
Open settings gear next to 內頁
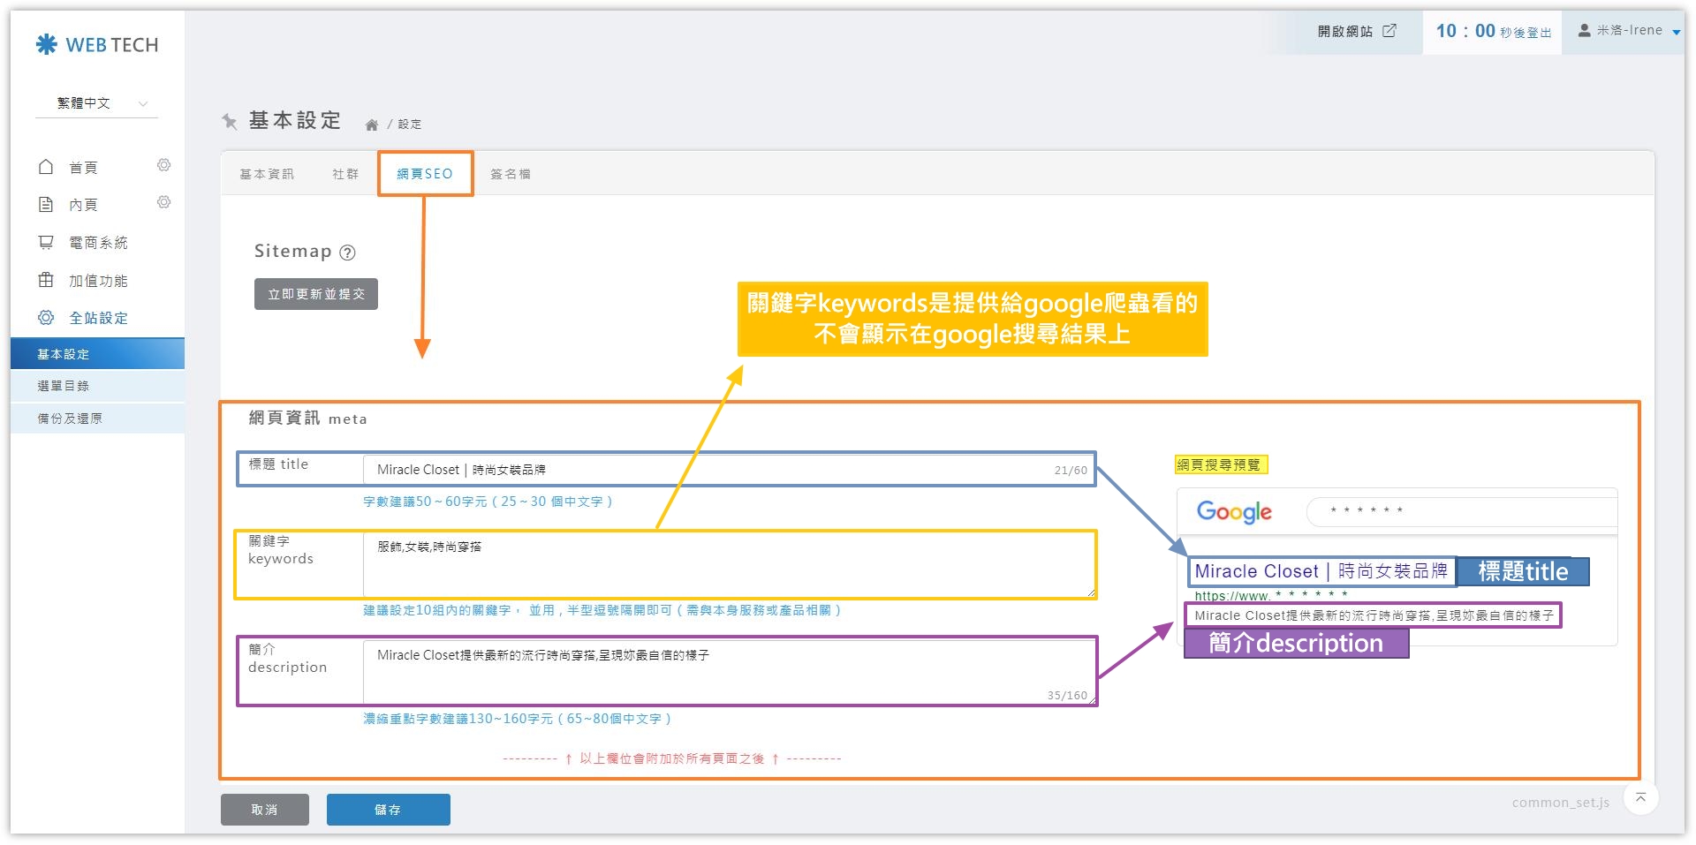coord(163,203)
